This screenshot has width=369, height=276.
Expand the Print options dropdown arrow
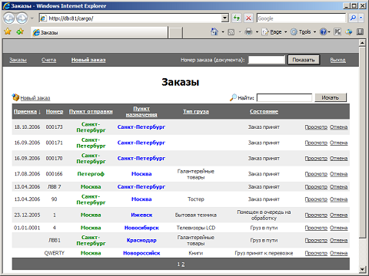[257, 32]
